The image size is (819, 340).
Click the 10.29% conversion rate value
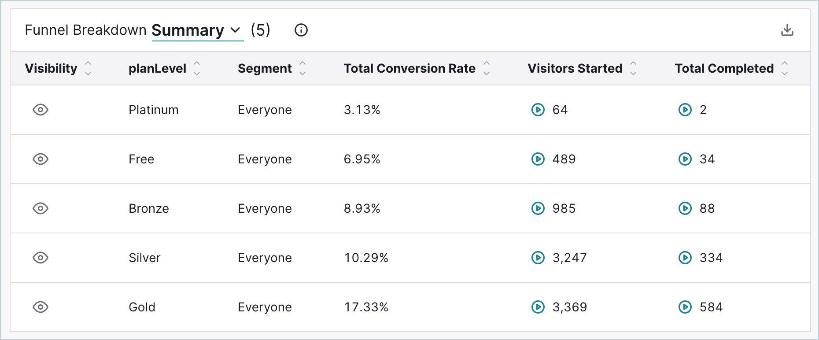click(366, 258)
